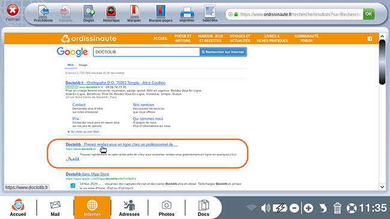
Task: Click the lifebuoy help icon
Action: (352, 208)
